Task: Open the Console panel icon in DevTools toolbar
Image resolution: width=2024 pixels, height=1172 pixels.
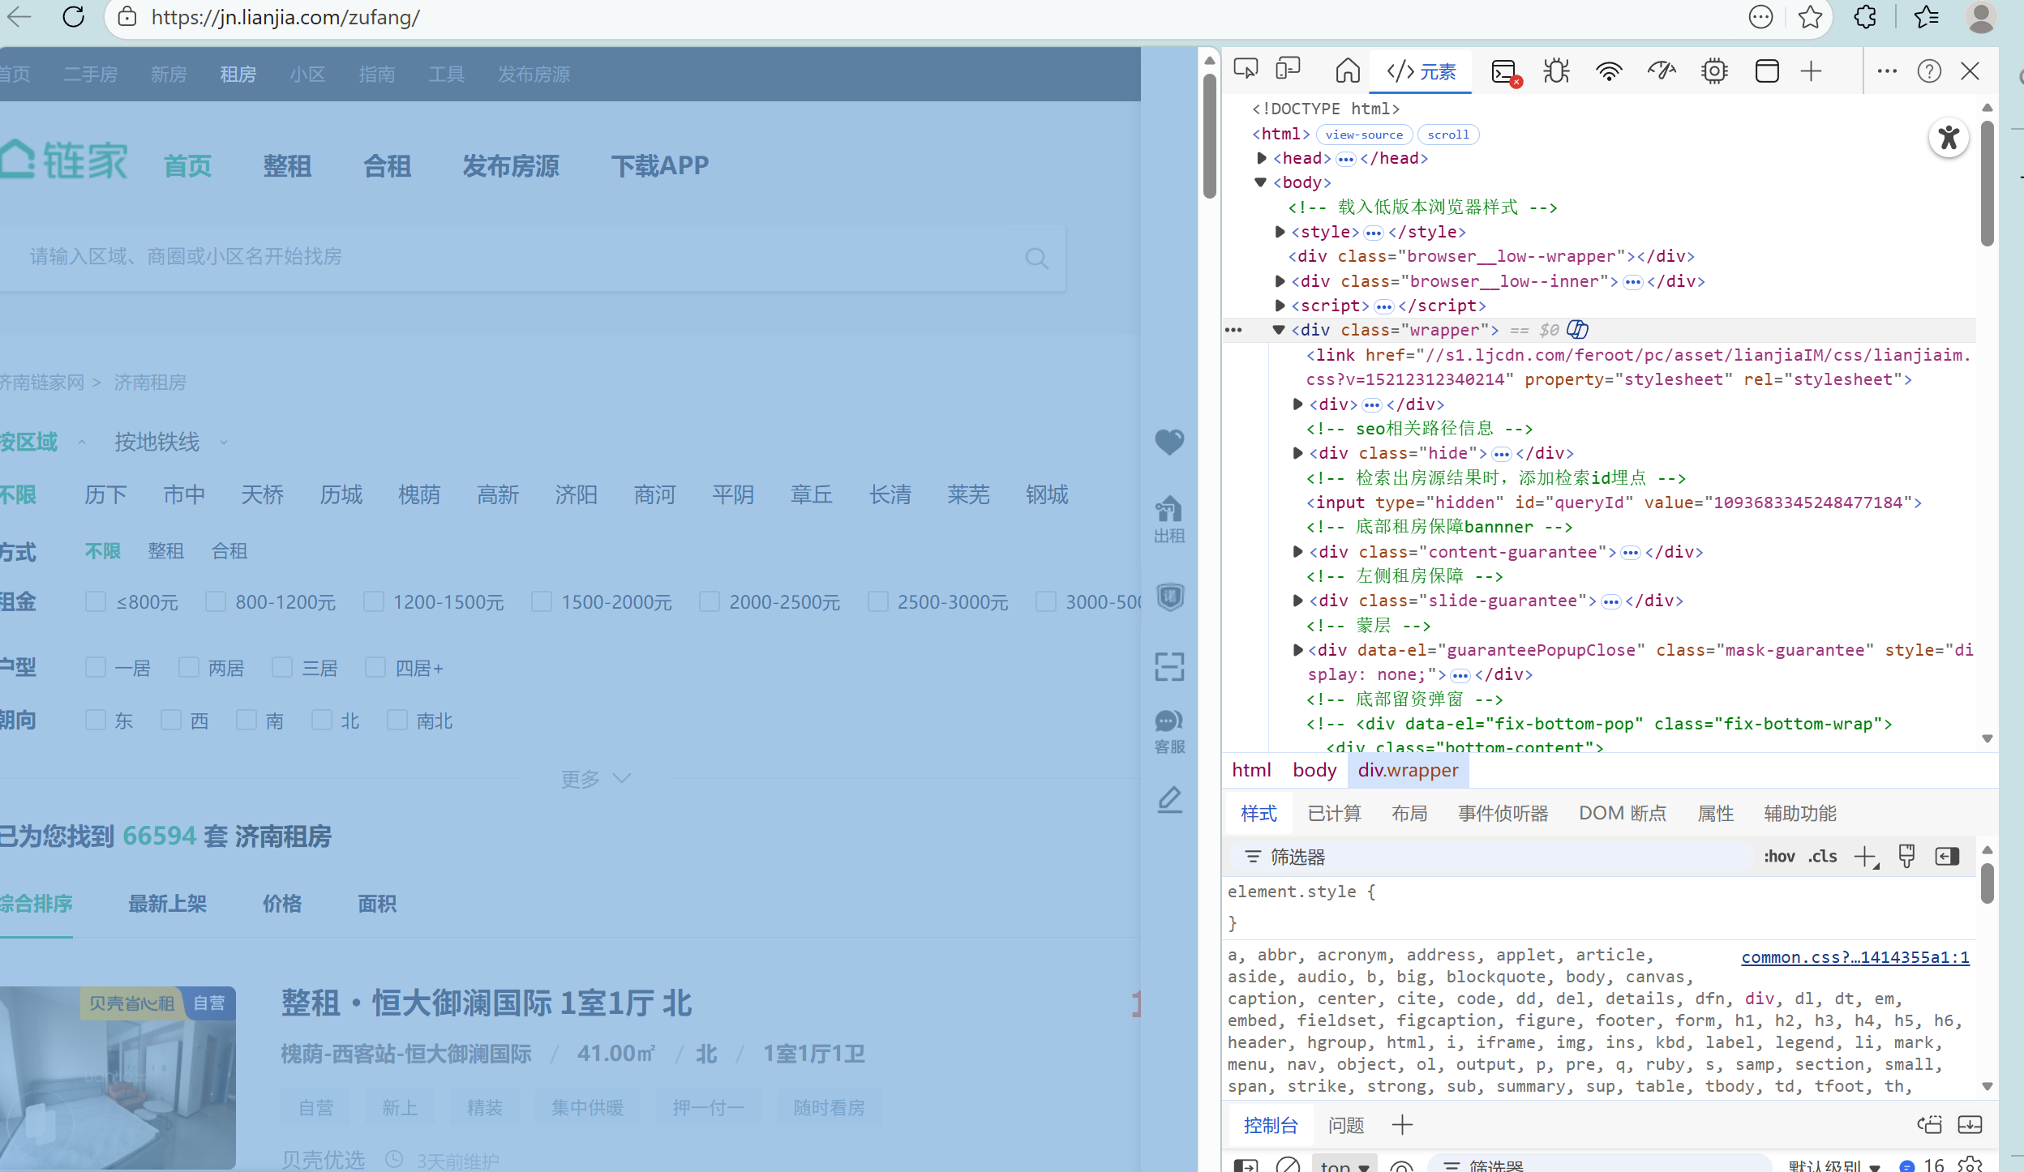Action: pyautogui.click(x=1505, y=71)
